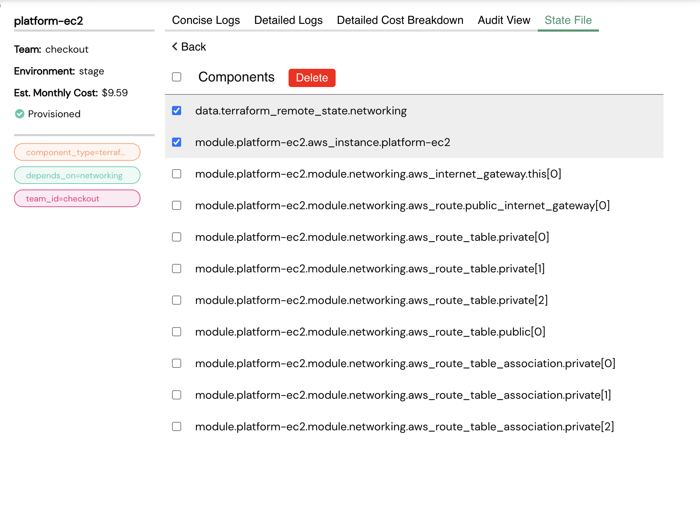The width and height of the screenshot is (700, 530).
Task: Click aws_route_table_association.private[1] component text
Action: pyautogui.click(x=403, y=395)
